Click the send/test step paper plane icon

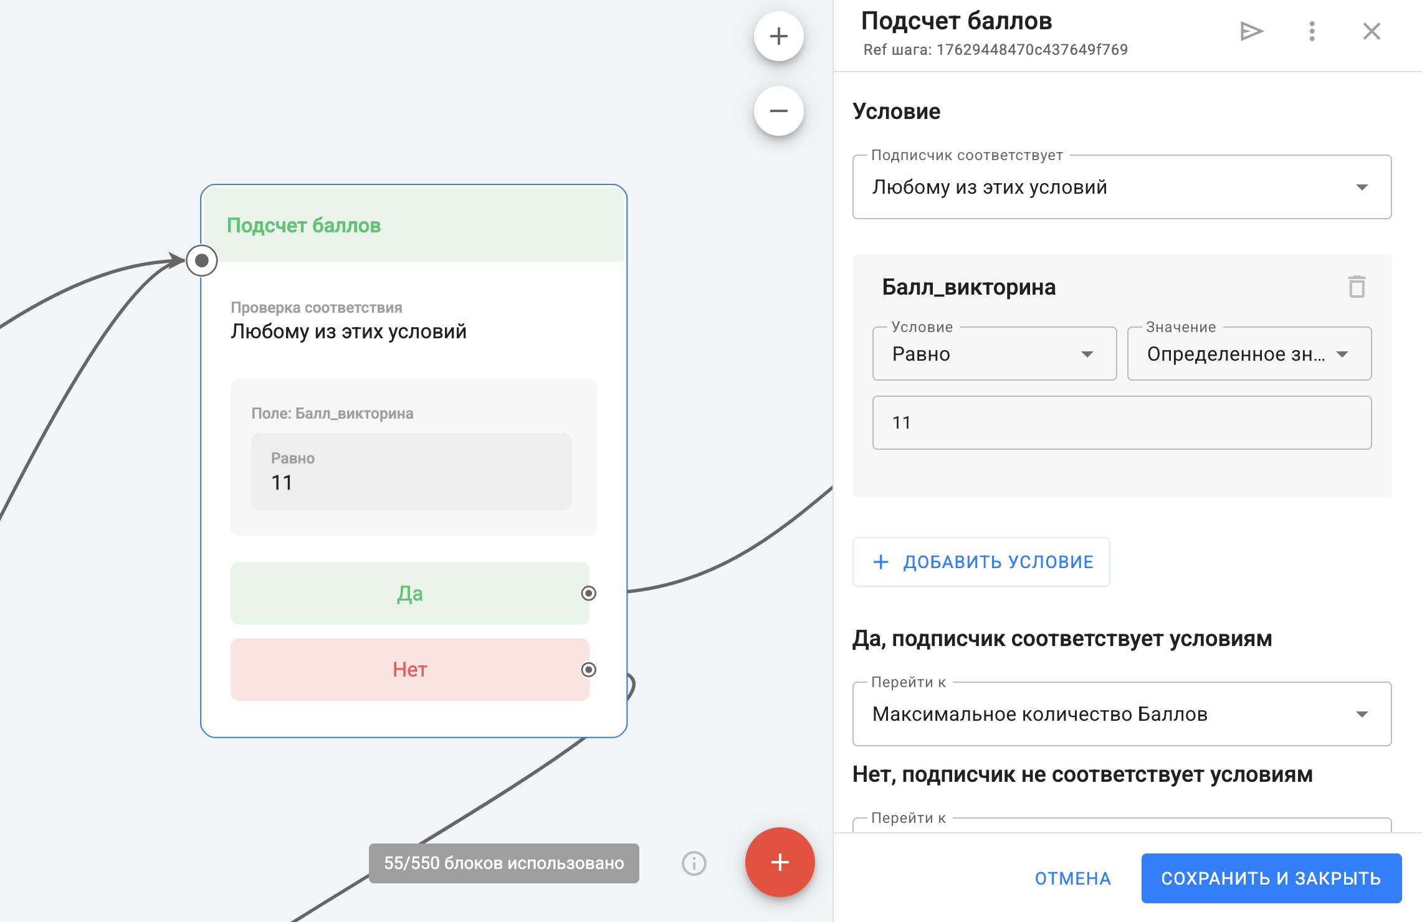[x=1251, y=31]
